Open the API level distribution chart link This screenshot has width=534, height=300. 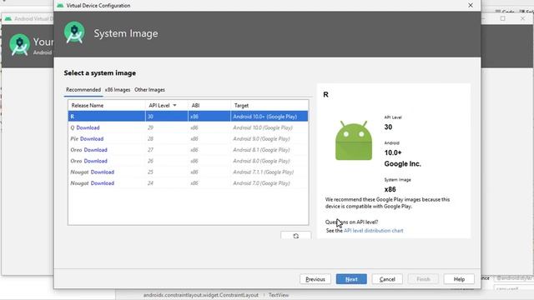(x=373, y=231)
